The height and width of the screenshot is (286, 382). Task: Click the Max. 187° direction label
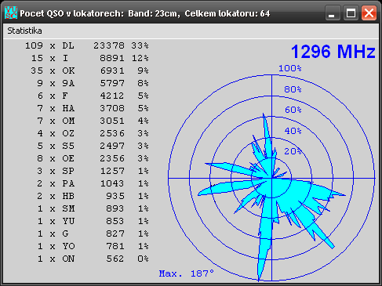187,273
